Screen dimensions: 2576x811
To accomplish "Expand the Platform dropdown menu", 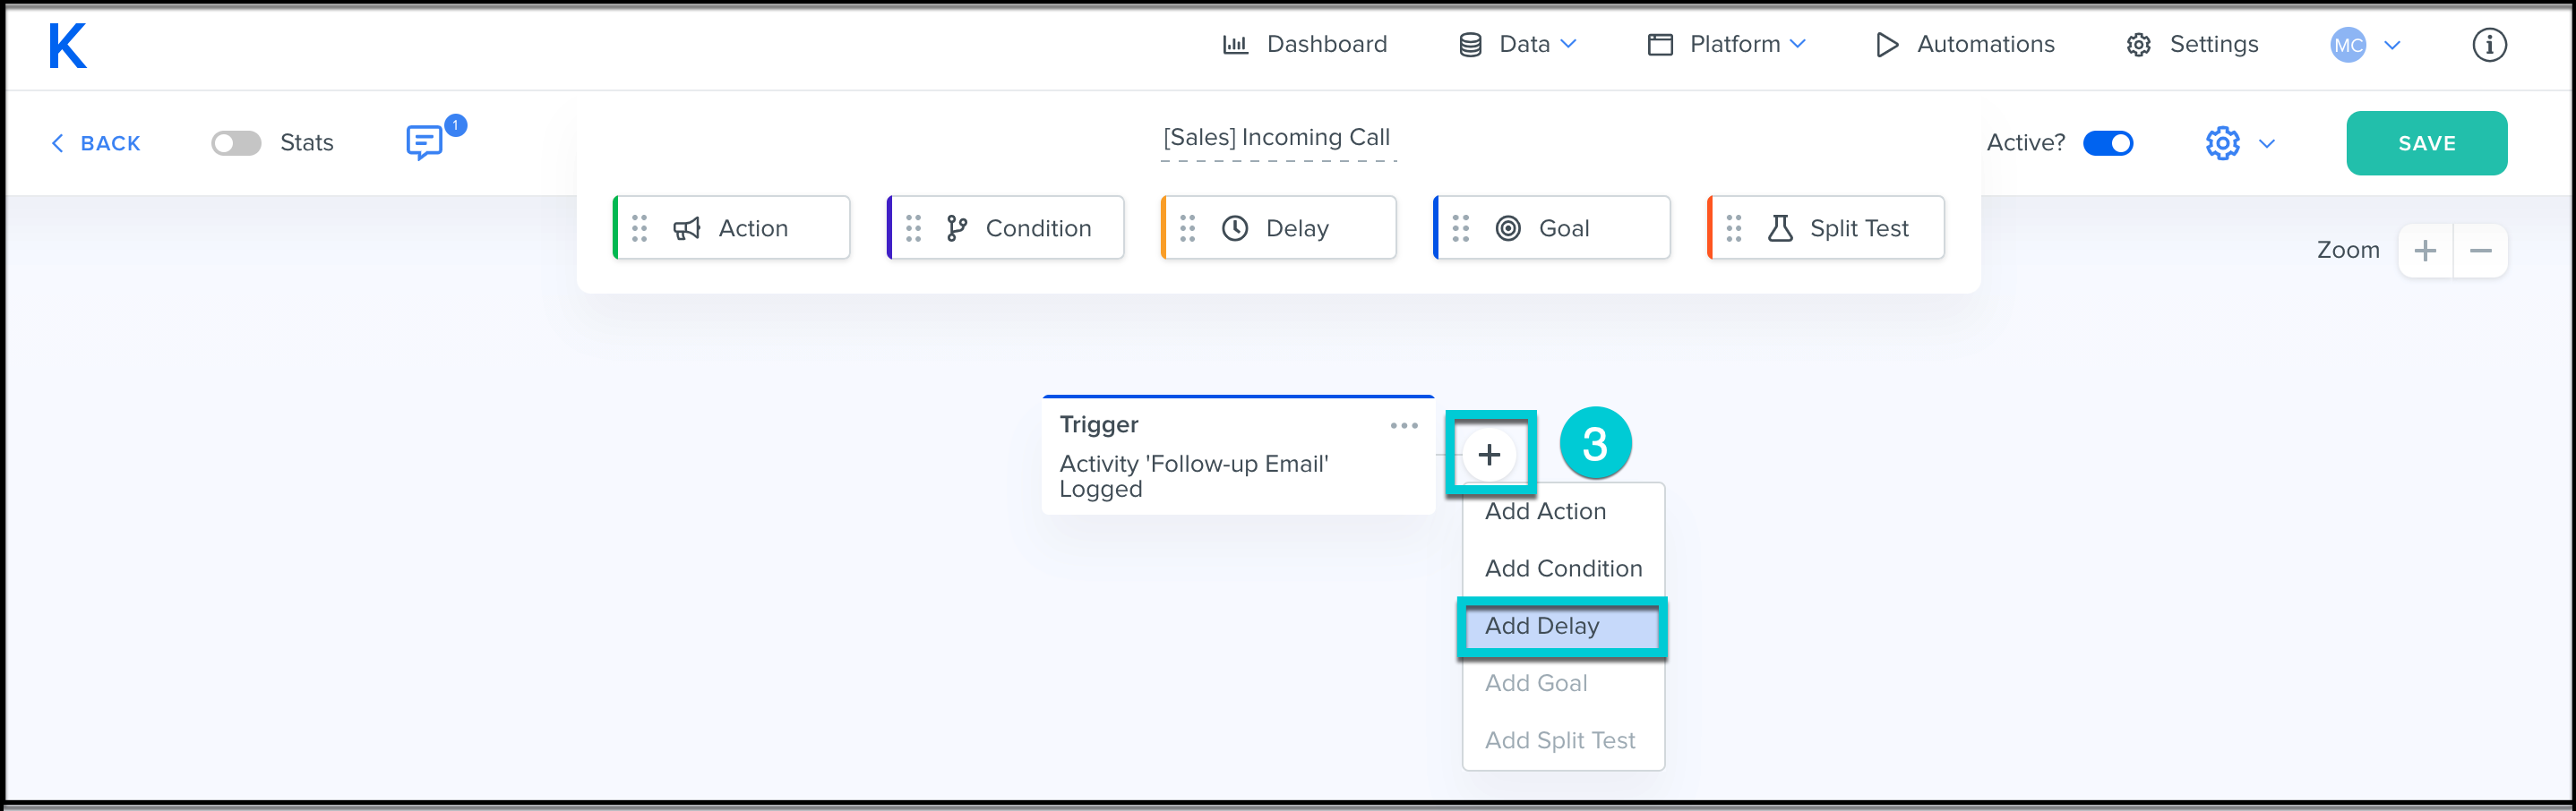I will (1726, 45).
